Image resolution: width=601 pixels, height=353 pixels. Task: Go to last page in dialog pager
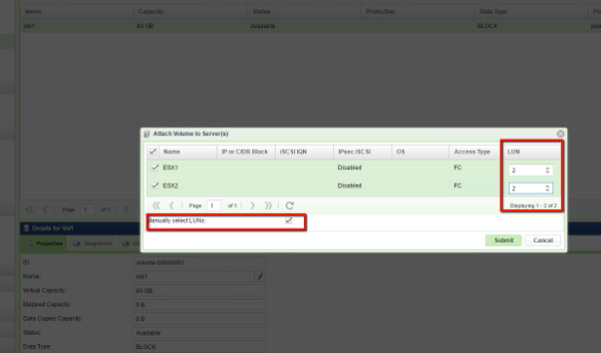click(268, 206)
